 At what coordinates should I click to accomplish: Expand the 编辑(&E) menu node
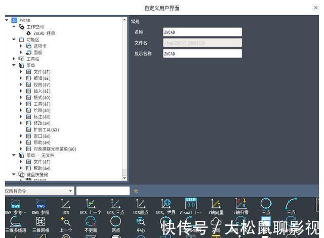click(21, 78)
